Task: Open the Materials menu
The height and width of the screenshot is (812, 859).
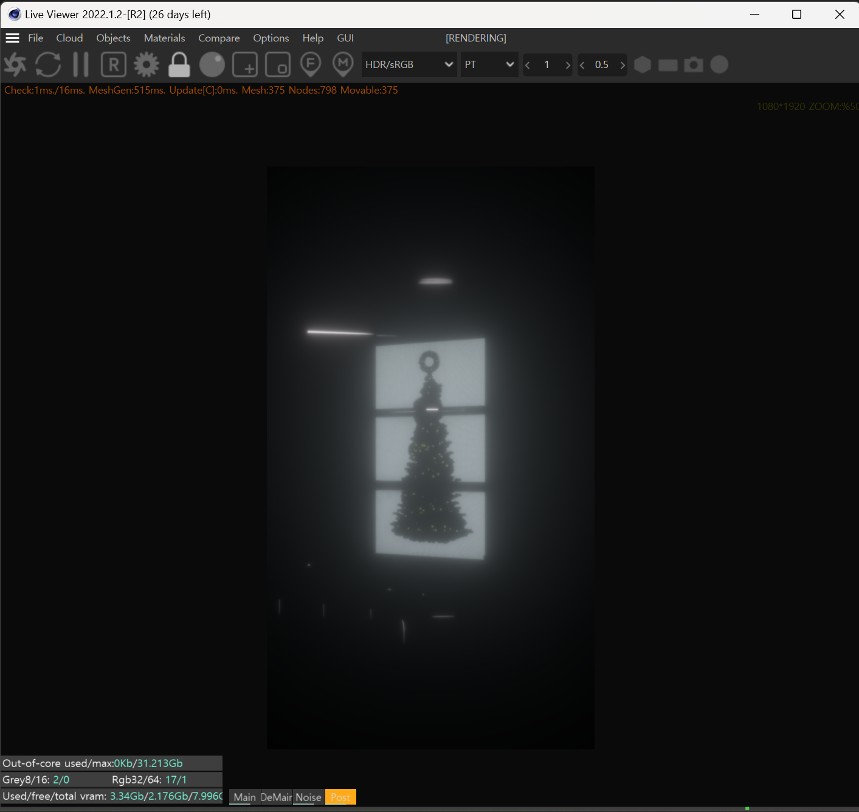Action: coord(164,38)
